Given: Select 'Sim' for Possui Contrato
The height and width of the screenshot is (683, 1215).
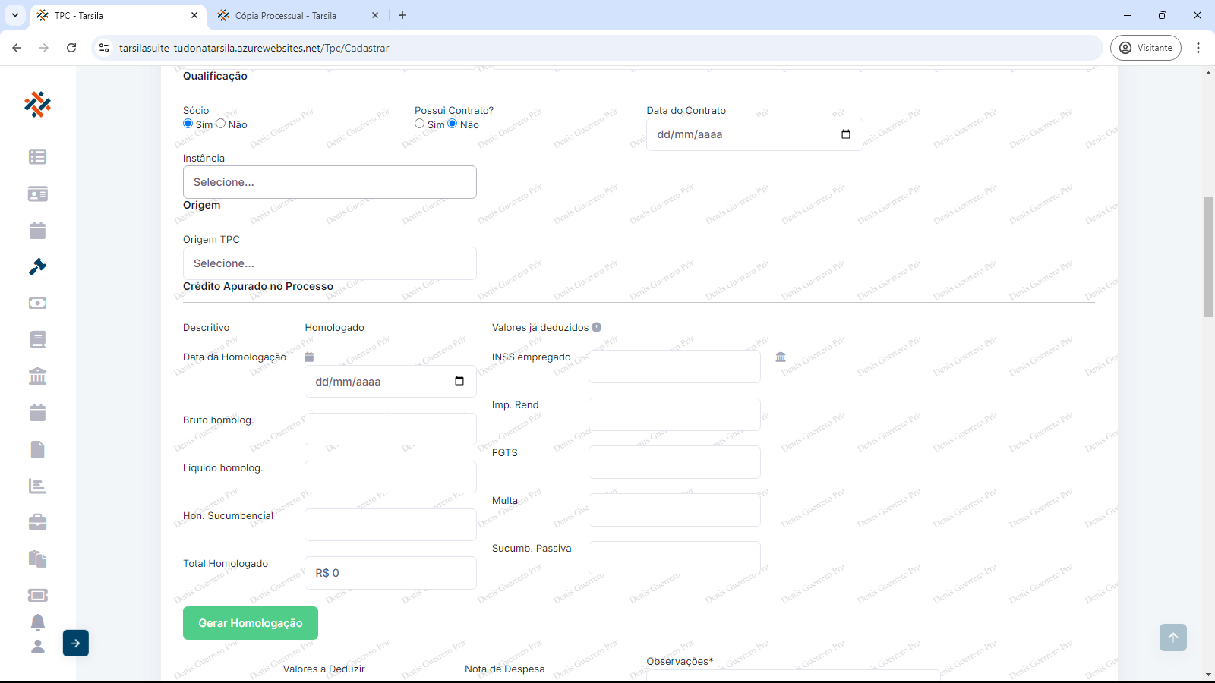Looking at the screenshot, I should click(420, 124).
